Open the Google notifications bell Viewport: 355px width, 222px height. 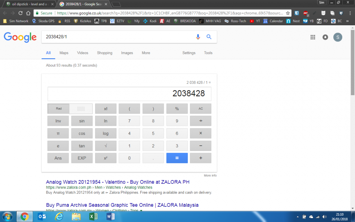[325, 37]
